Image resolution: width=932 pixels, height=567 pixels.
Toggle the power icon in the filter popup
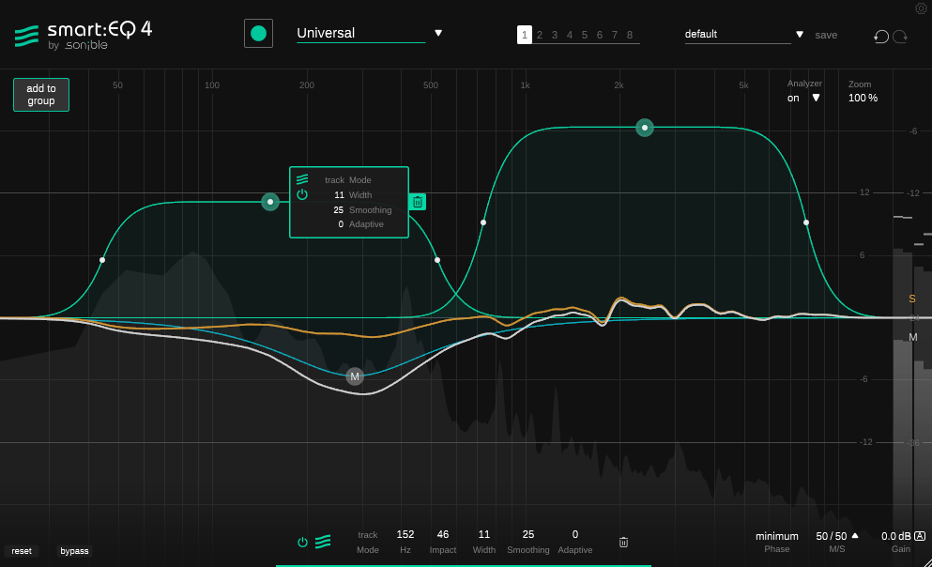pos(302,194)
